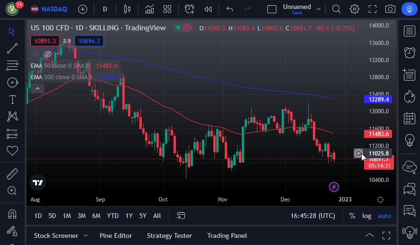Open the chart settings gear

tap(354, 9)
